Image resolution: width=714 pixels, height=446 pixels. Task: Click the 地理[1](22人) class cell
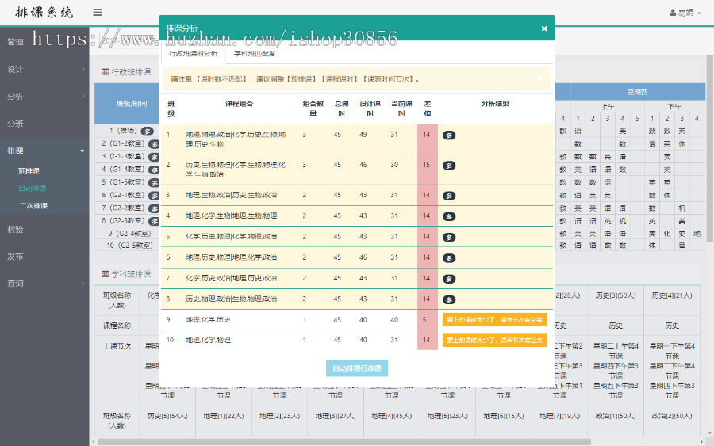point(224,416)
